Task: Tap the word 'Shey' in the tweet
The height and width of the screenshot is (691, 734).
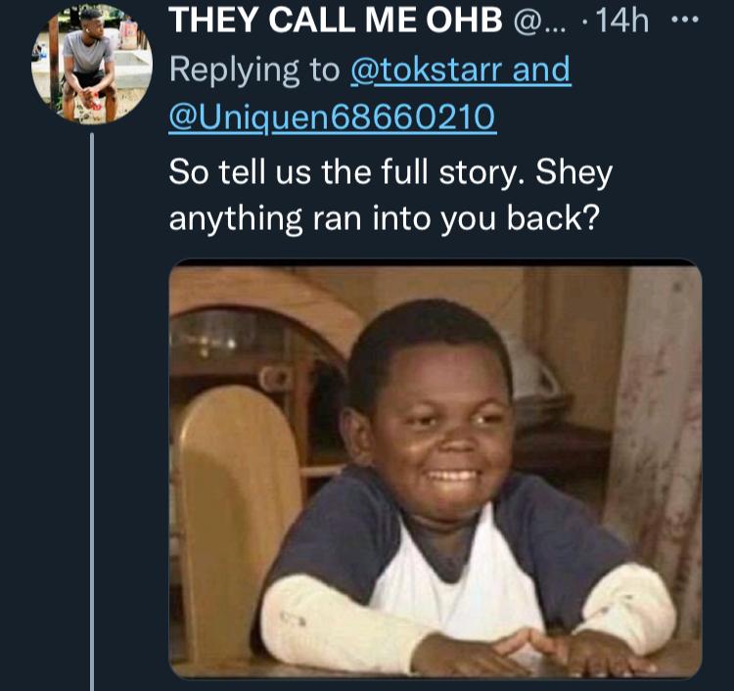Action: click(x=573, y=173)
